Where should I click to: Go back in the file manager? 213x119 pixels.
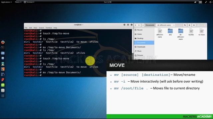(135, 25)
